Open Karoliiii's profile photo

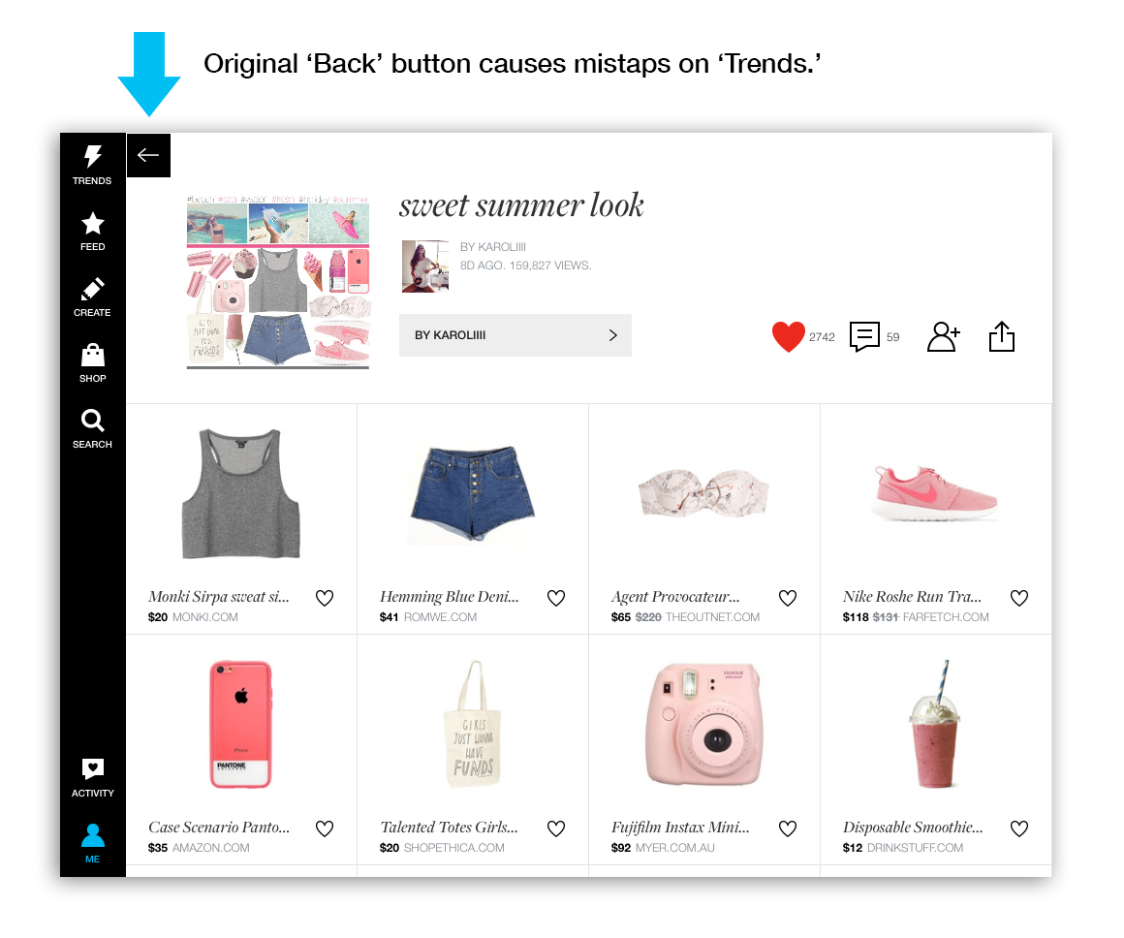425,266
